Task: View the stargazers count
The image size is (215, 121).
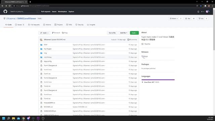Action: coord(193,18)
